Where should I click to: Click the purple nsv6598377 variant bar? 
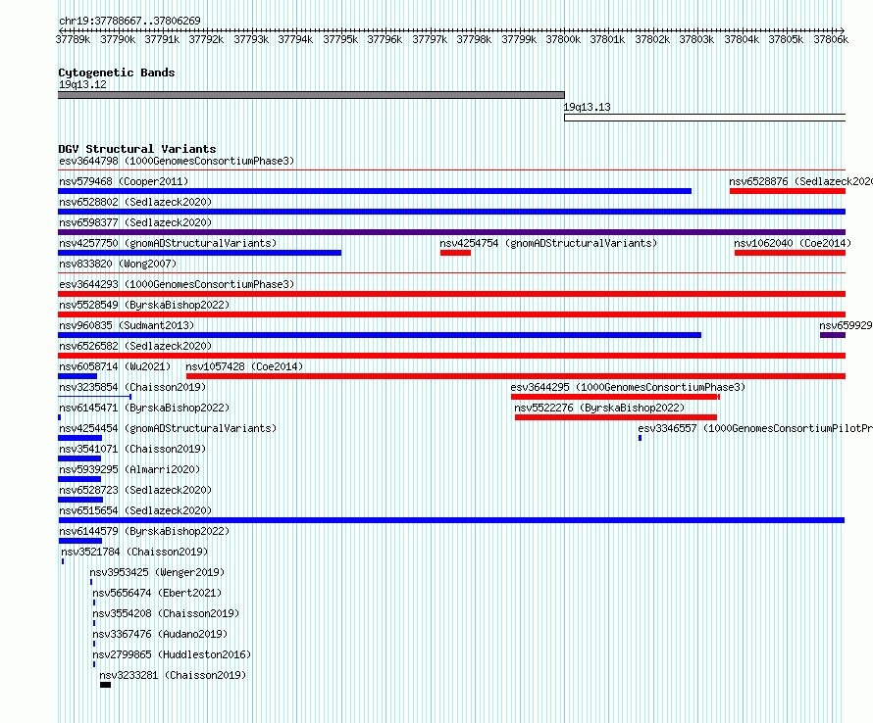451,232
